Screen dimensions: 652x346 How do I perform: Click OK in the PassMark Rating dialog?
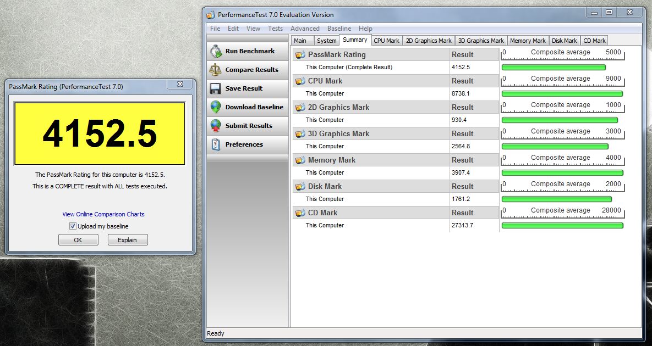coord(78,240)
